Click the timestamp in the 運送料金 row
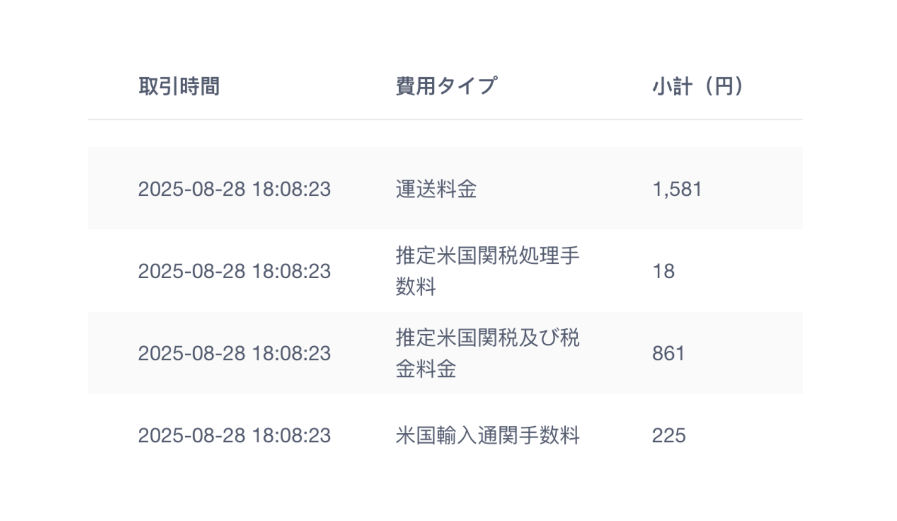897x521 pixels. (234, 189)
